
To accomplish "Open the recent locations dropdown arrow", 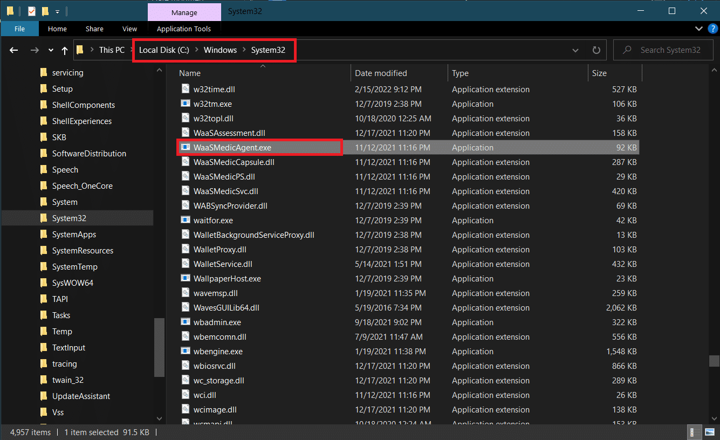I will coord(51,50).
